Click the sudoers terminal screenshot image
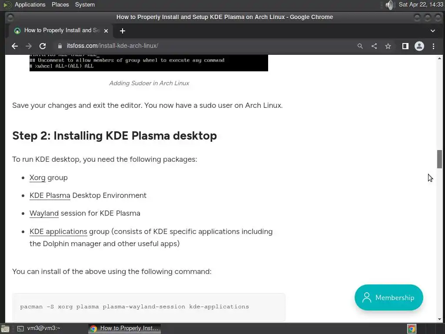Screen dimensions: 445x334 pos(149,63)
